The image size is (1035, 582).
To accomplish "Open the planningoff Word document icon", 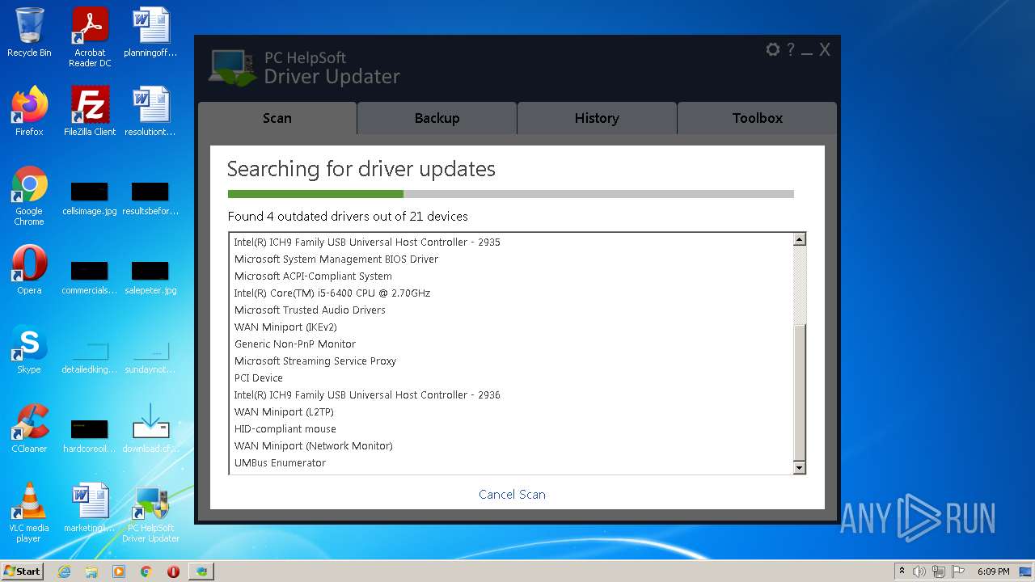I will point(150,32).
